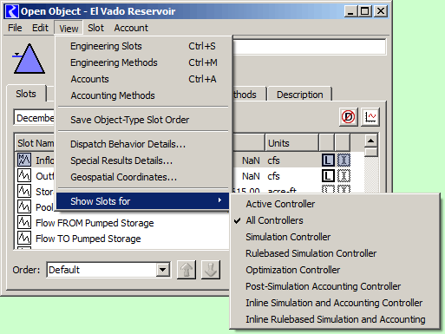Screen dimensions: 445x334
Task: Open Geospatial Coordinates dialog
Action: pos(143,177)
